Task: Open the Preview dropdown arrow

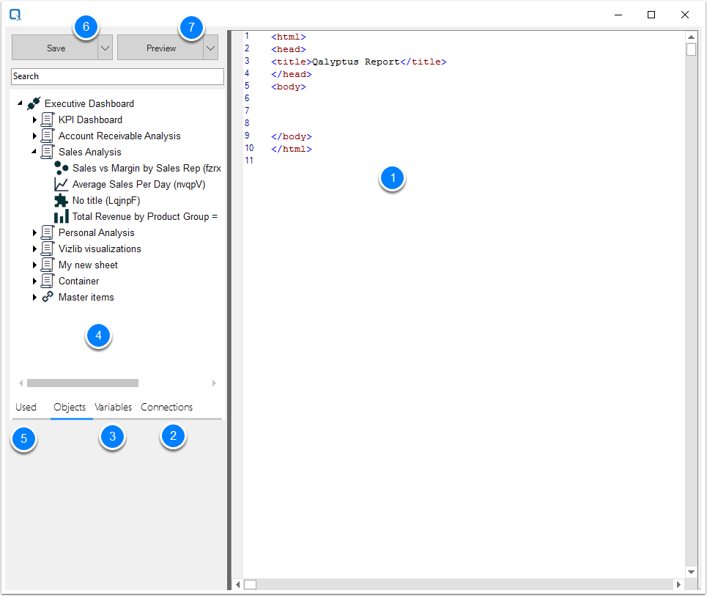Action: tap(210, 48)
